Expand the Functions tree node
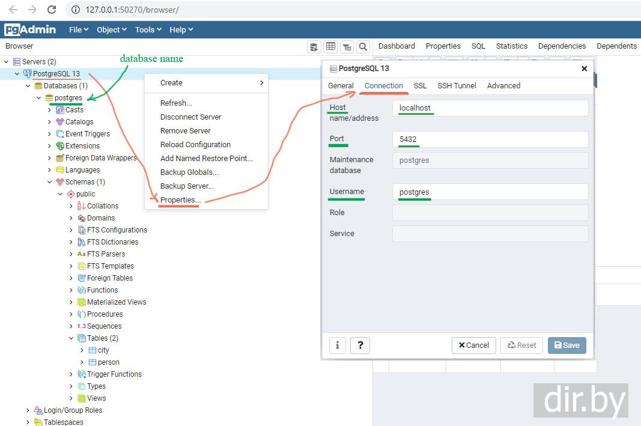This screenshot has height=426, width=641. click(x=71, y=290)
